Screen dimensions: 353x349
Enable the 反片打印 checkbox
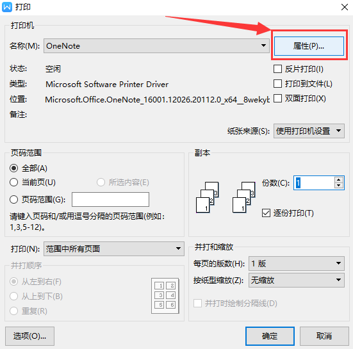(x=277, y=69)
